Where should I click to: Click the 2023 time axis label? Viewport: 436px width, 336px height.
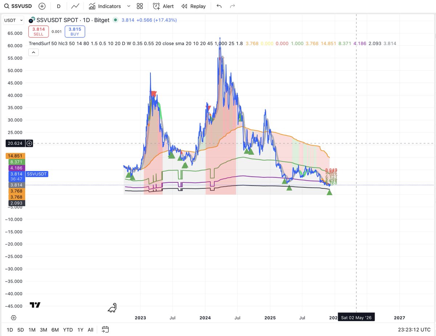pos(140,317)
